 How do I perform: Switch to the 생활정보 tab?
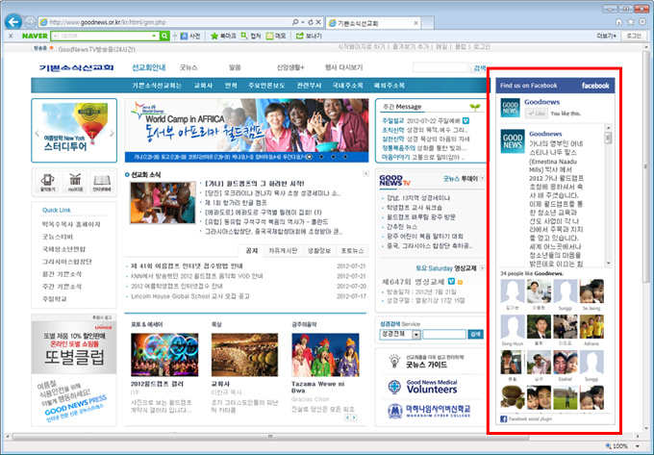[319, 251]
